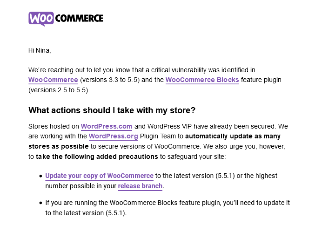The width and height of the screenshot is (315, 225).
Task: Open 'Update your copy of WooCommerce' link
Action: 99,176
